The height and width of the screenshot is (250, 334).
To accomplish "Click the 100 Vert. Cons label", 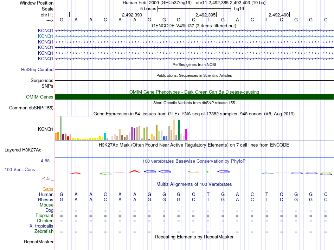I will [20, 169].
